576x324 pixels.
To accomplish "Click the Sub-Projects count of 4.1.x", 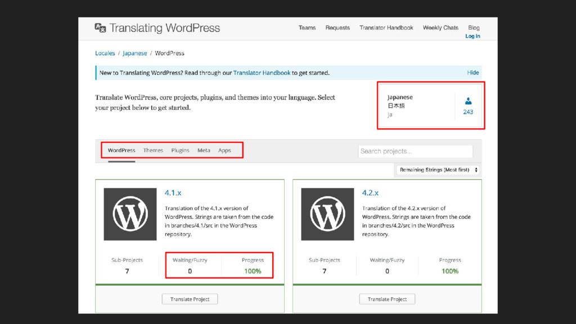I will click(x=127, y=271).
